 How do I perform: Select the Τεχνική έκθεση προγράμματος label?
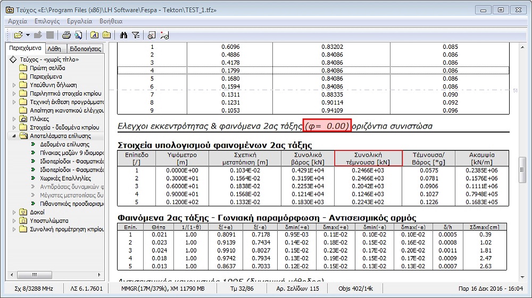[x=66, y=102]
